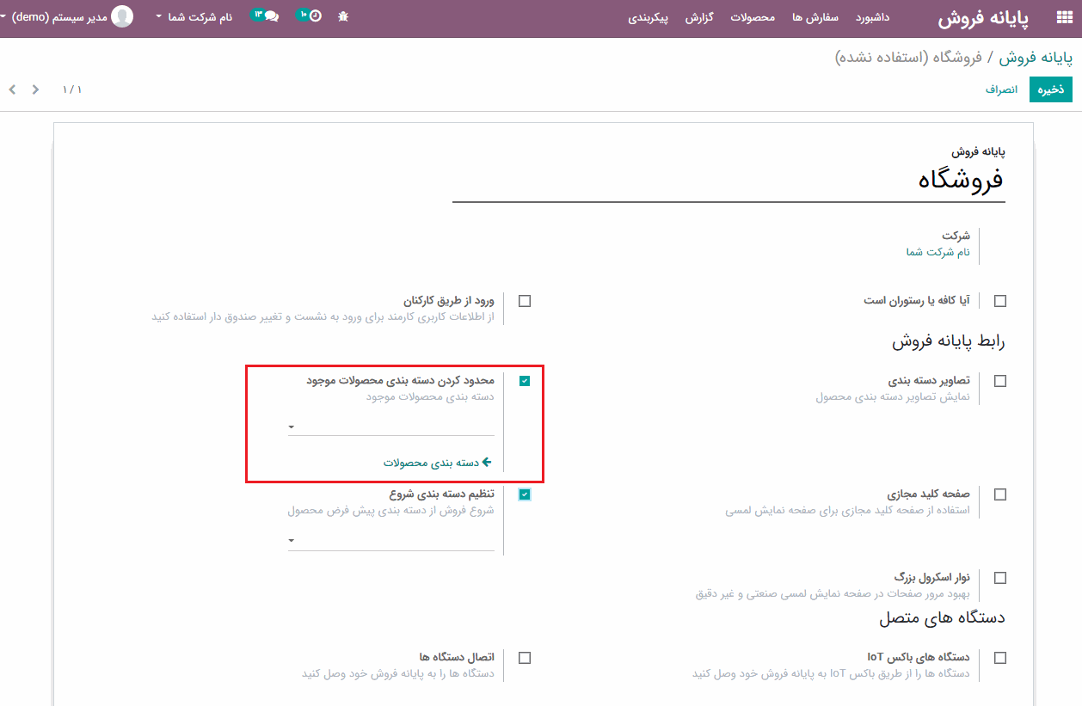
Task: Open the start category dropdown
Action: tap(391, 540)
